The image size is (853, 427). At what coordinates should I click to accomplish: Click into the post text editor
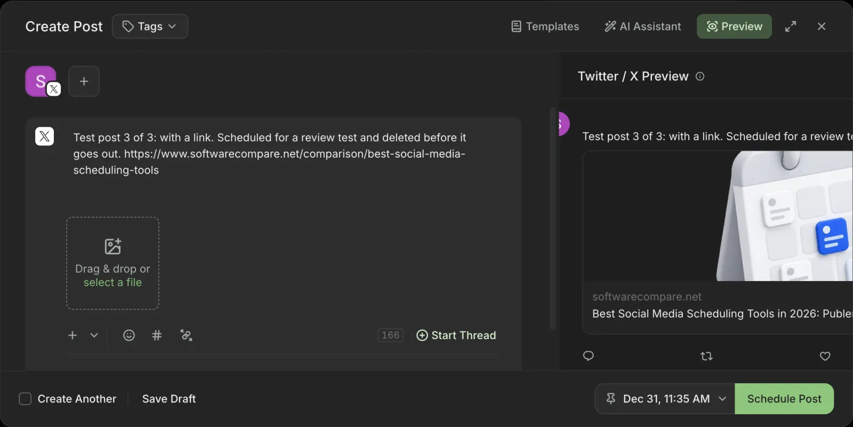[270, 154]
